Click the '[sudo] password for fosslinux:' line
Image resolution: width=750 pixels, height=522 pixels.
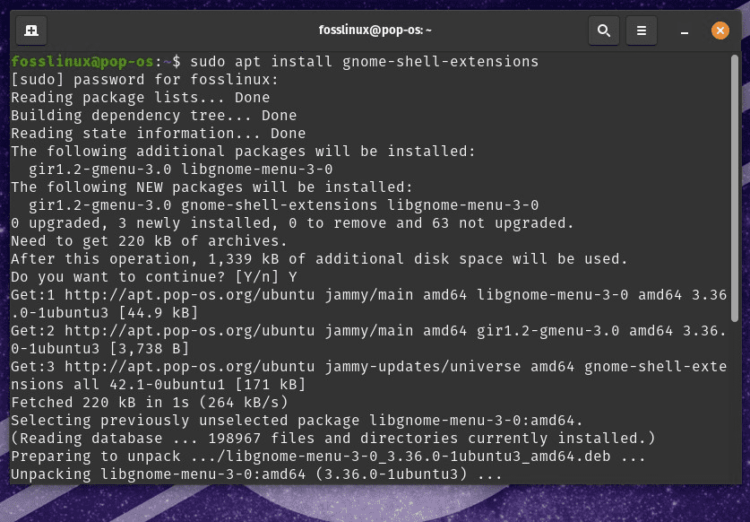click(144, 80)
